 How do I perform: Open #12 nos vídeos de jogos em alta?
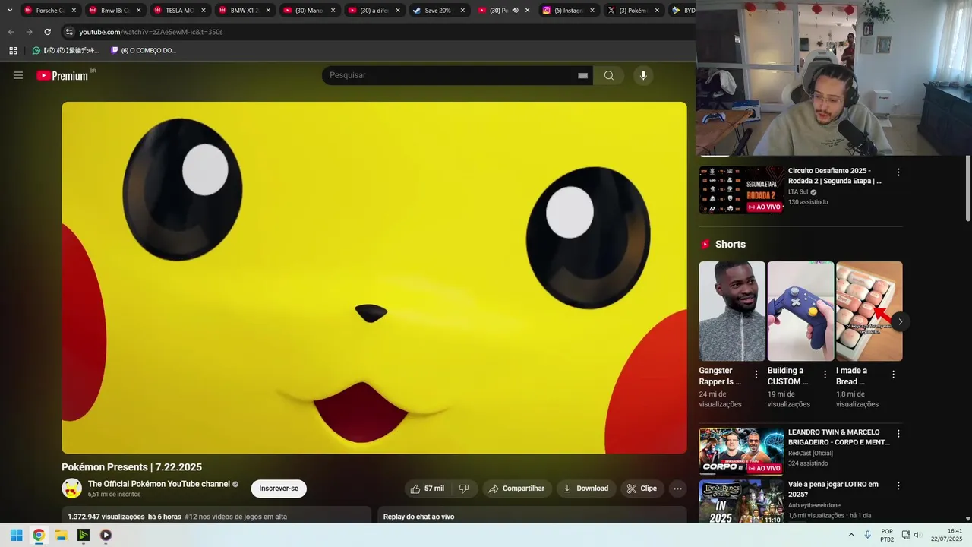pos(235,517)
